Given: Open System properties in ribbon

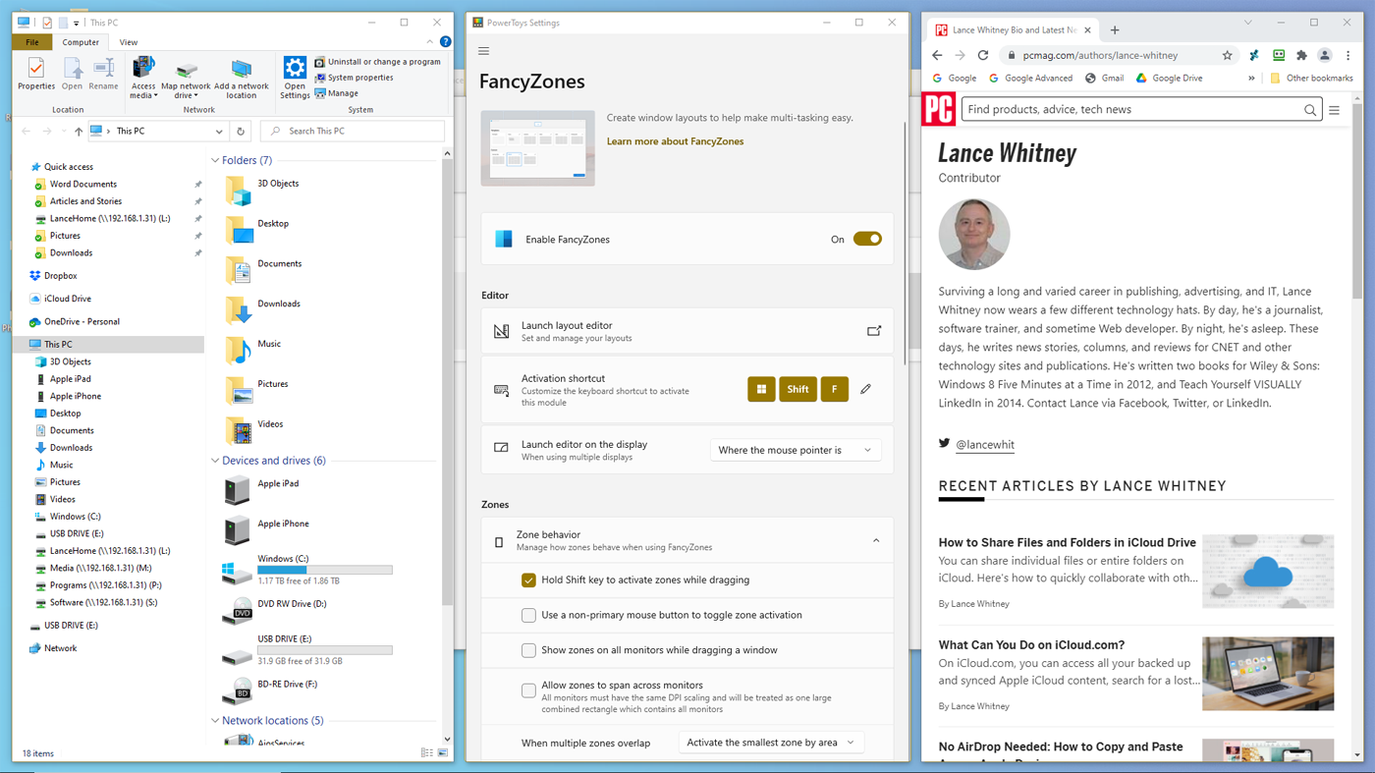Looking at the screenshot, I should pyautogui.click(x=354, y=77).
